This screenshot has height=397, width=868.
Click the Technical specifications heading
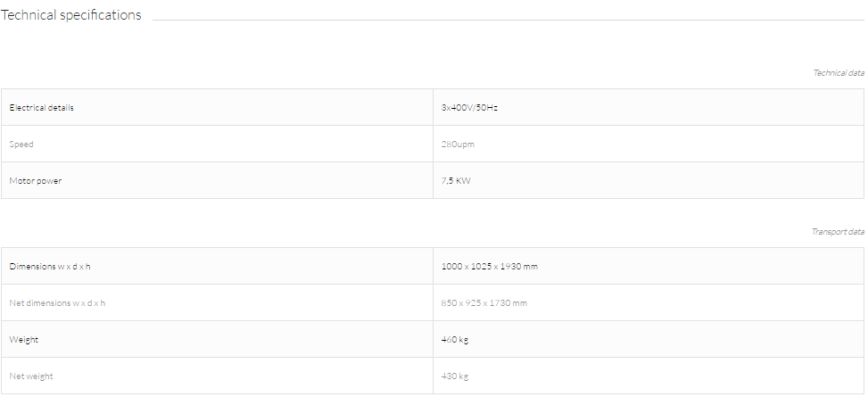click(x=70, y=15)
